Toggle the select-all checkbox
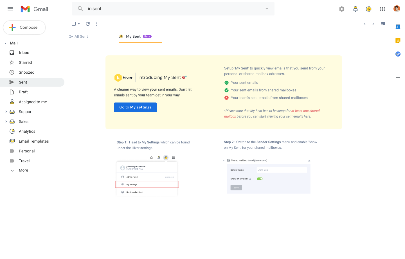The image size is (405, 259). (74, 24)
